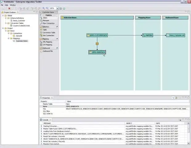191x148 pixels.
Task: Select the DemoDB connection item
Action: point(19,36)
